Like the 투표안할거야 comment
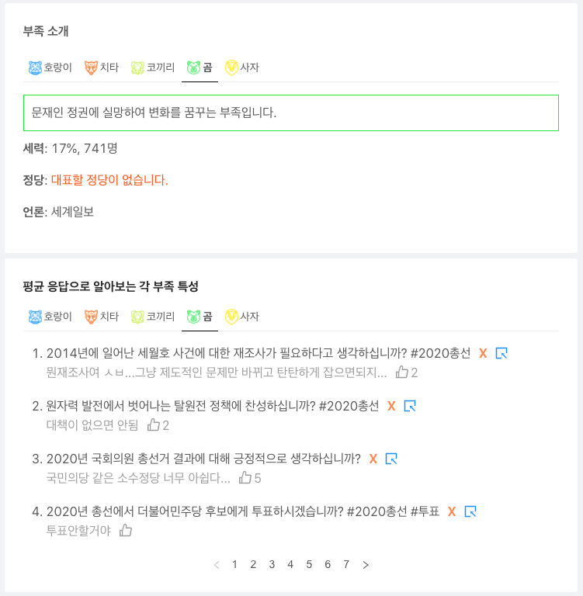The height and width of the screenshot is (596, 583). coord(126,530)
